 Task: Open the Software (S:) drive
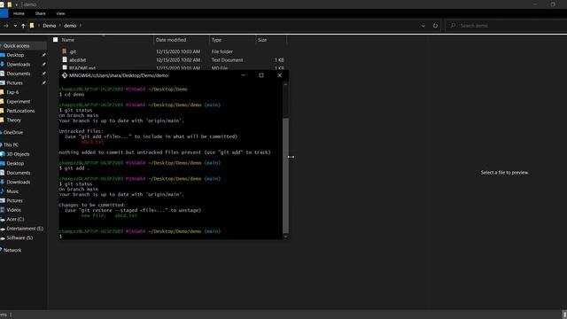coord(19,237)
